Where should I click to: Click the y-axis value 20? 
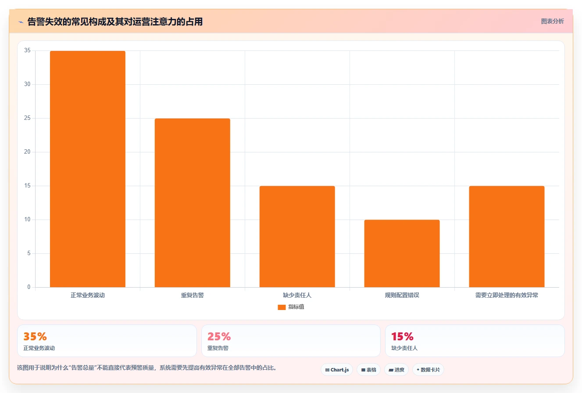(28, 152)
